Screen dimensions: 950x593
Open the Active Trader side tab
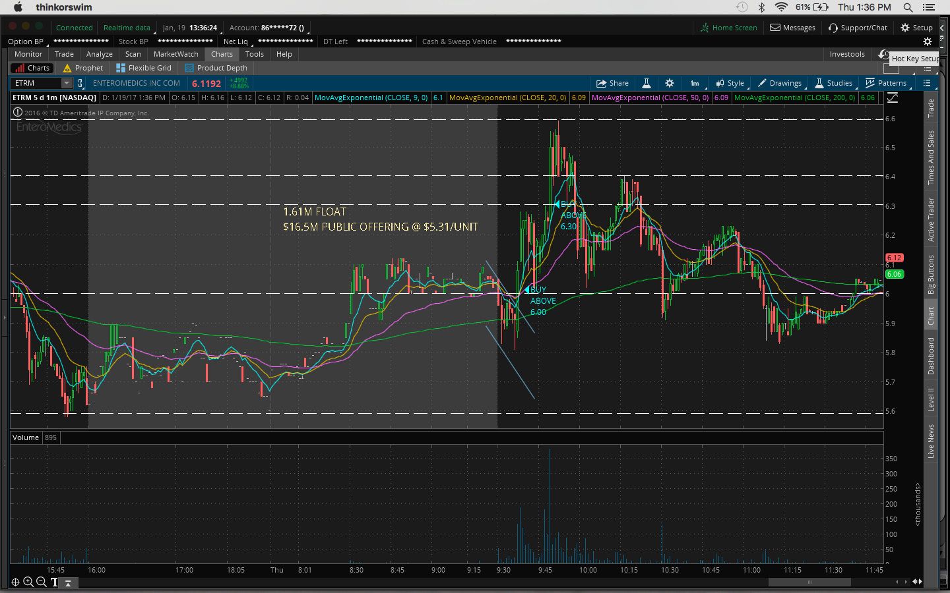(x=931, y=219)
